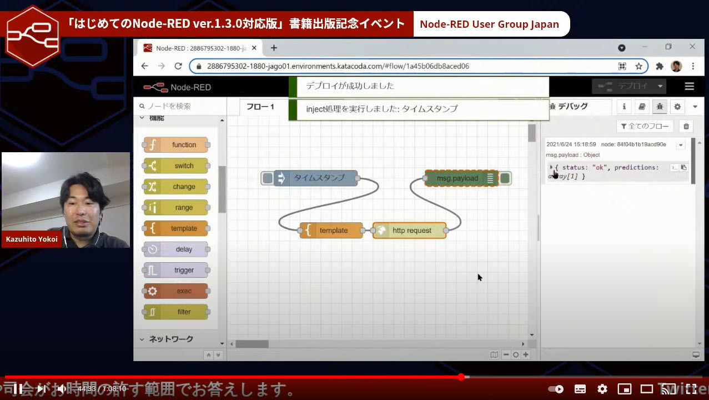This screenshot has height=400, width=709.
Task: Click the http request node
Action: pos(410,231)
